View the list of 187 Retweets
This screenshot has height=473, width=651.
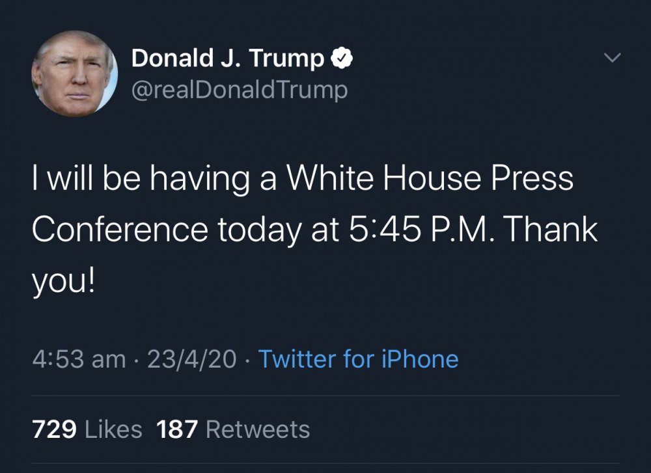click(233, 429)
